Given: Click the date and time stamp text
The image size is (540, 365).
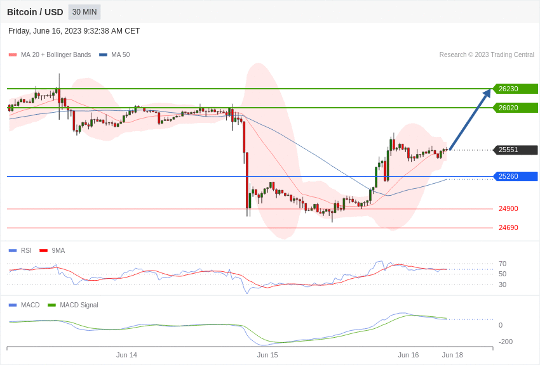Looking at the screenshot, I should click(74, 31).
